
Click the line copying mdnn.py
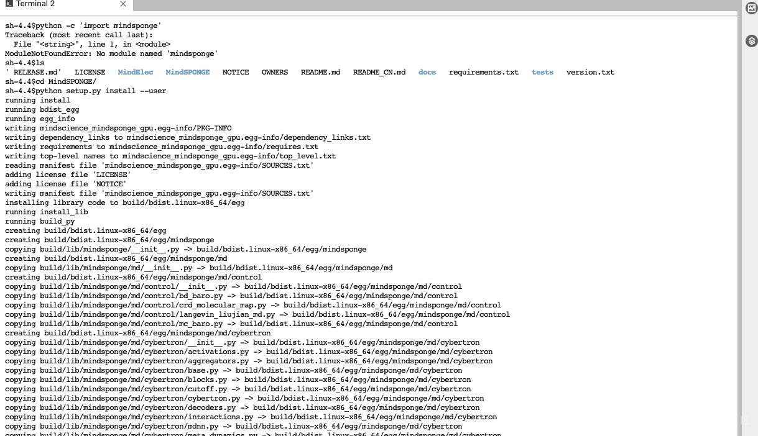coord(234,426)
